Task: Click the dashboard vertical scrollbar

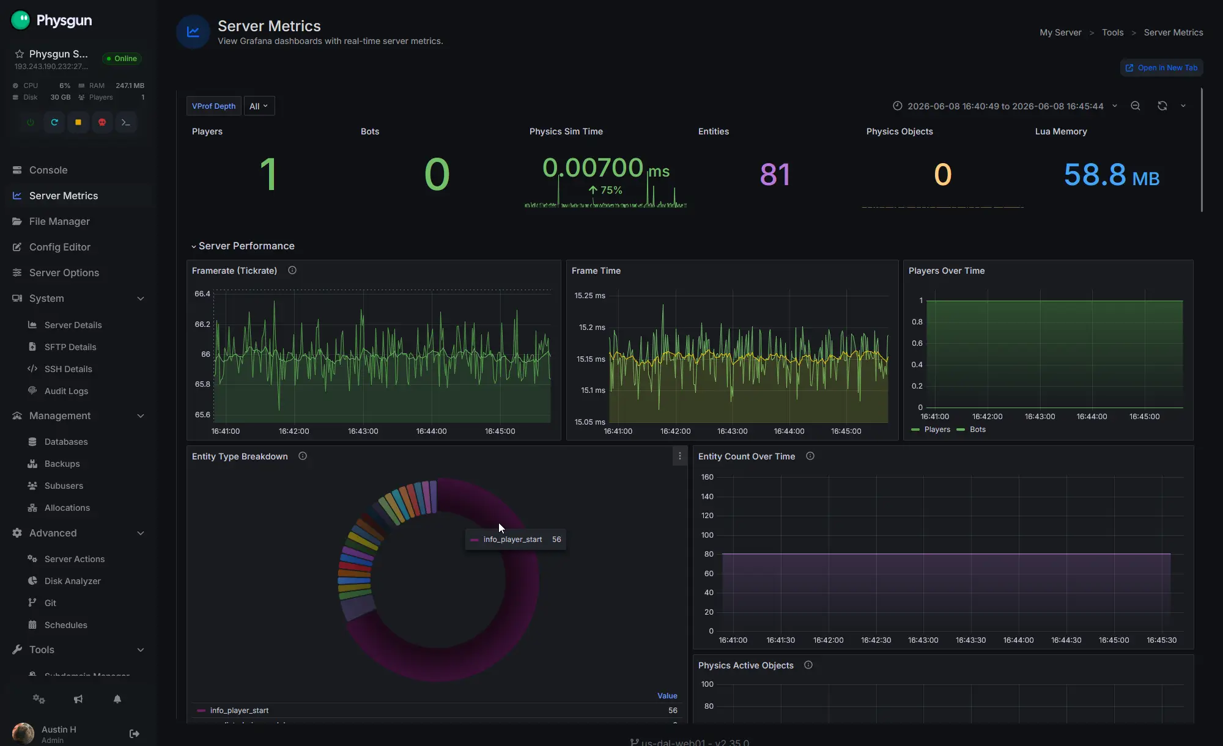Action: click(1202, 150)
